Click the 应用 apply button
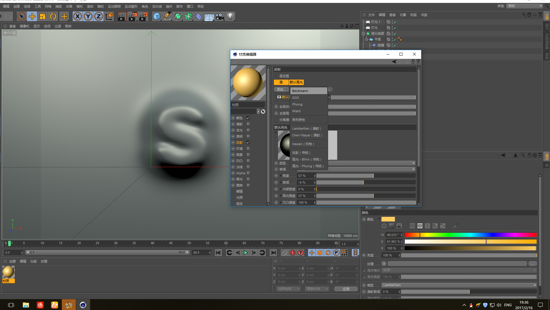This screenshot has width=550, height=310. pos(346,289)
